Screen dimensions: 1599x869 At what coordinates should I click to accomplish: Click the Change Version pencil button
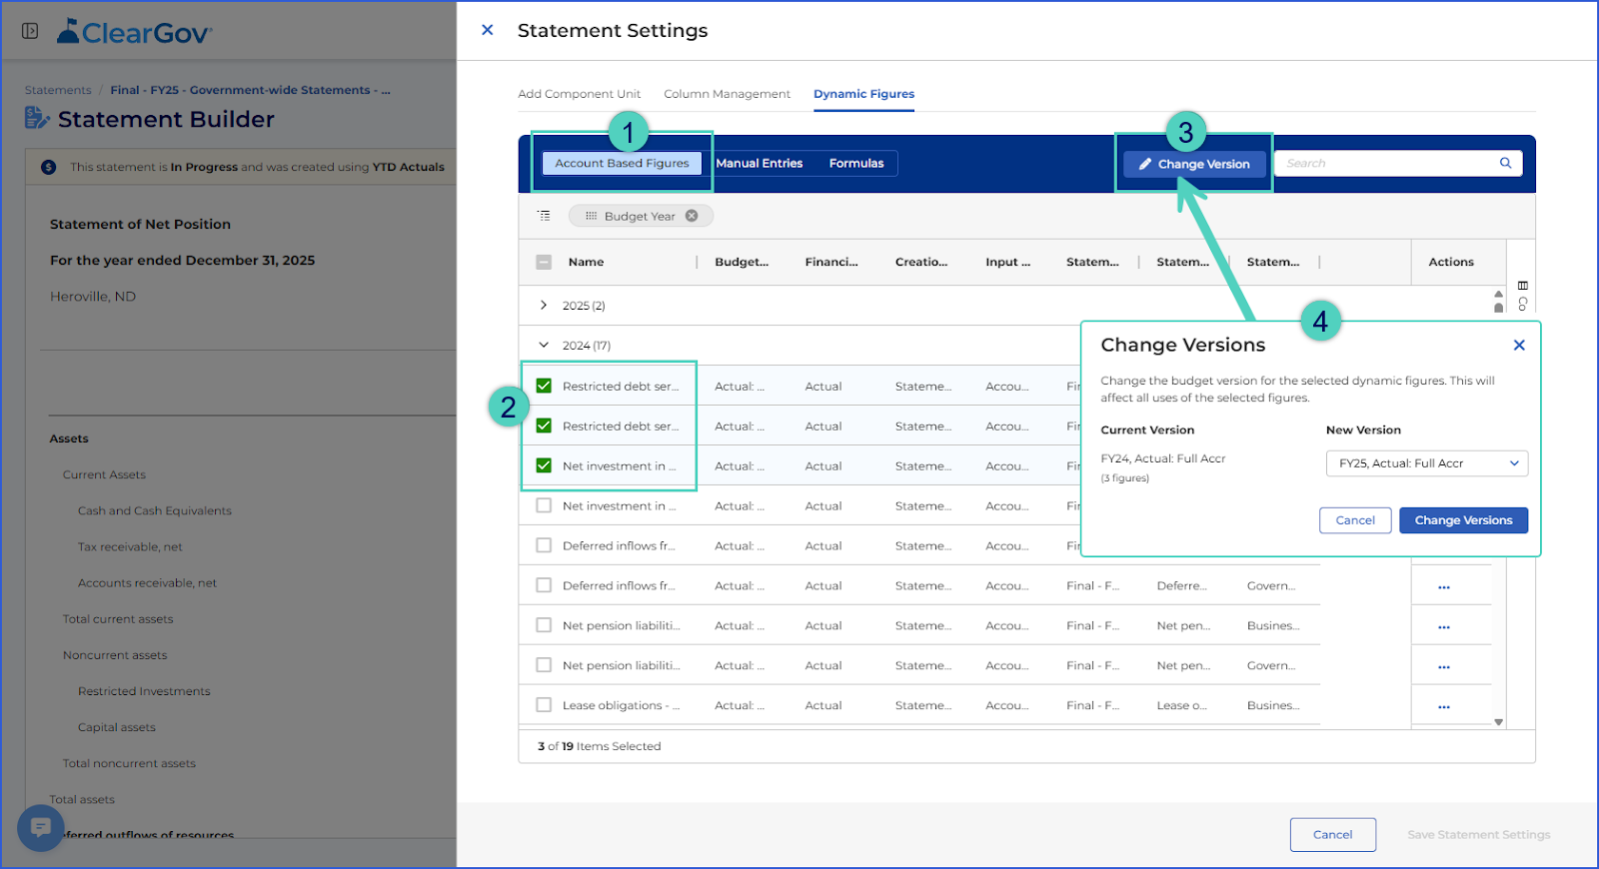(1194, 164)
